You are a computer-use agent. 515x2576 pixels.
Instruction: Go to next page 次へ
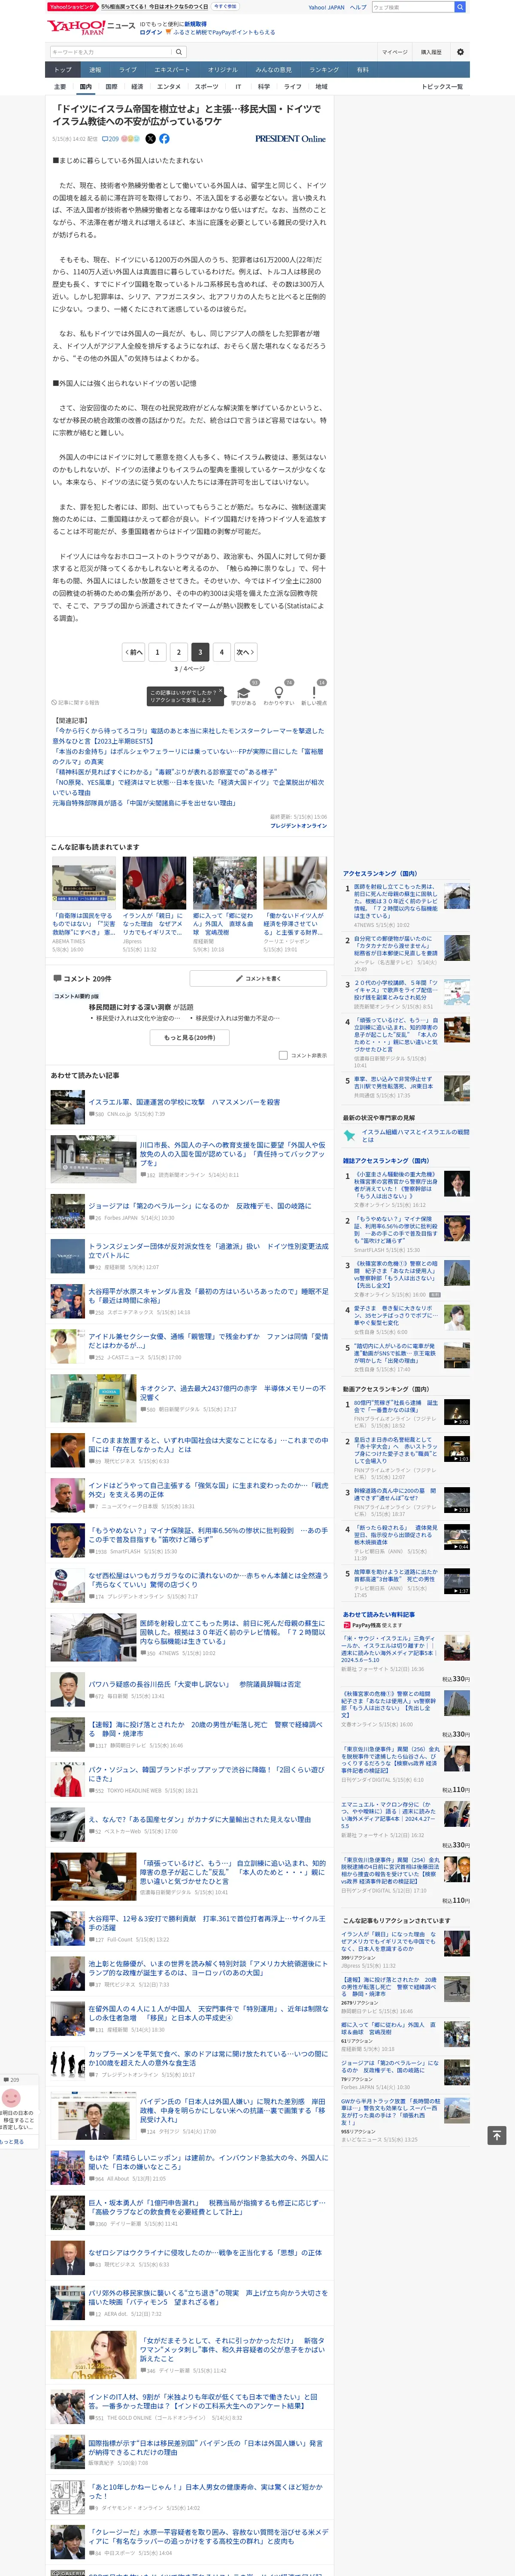pos(245,652)
